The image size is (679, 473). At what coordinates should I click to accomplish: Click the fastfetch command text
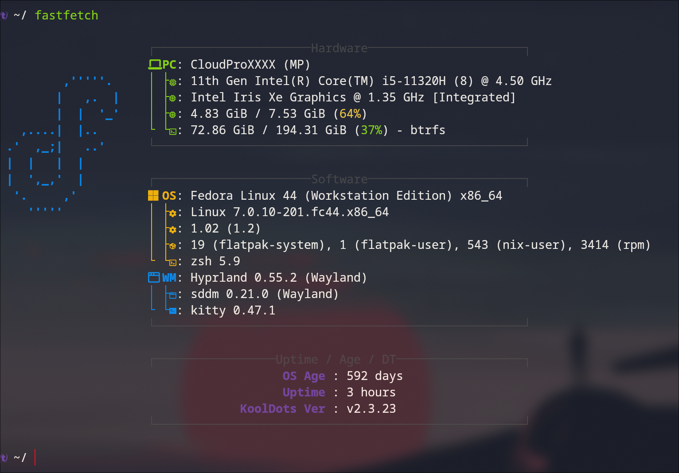click(66, 16)
